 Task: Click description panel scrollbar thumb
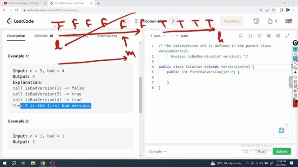click(141, 95)
